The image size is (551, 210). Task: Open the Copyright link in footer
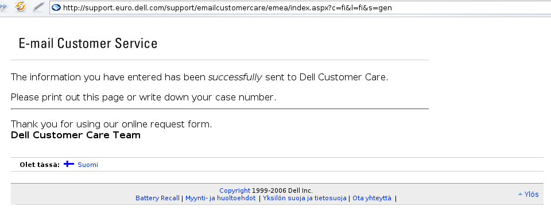[x=235, y=190]
